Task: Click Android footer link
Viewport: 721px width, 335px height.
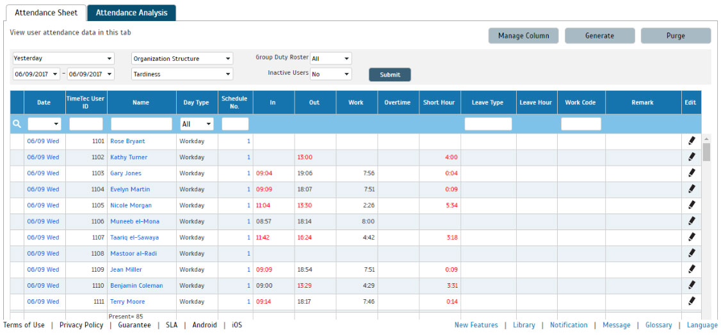Action: click(x=205, y=325)
